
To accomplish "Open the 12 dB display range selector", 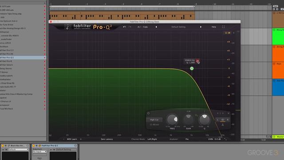I will (227, 33).
